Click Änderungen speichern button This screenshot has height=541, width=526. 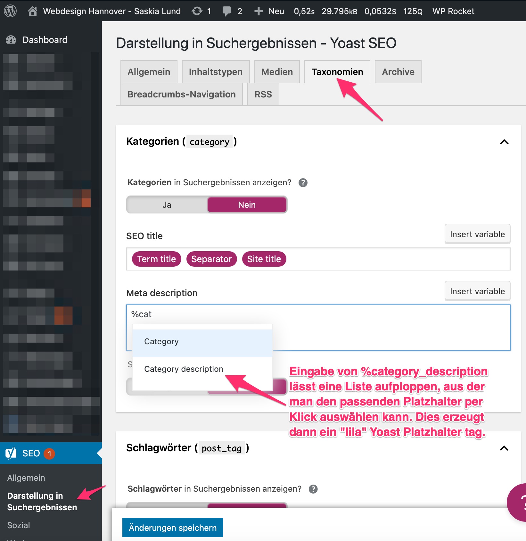(172, 528)
